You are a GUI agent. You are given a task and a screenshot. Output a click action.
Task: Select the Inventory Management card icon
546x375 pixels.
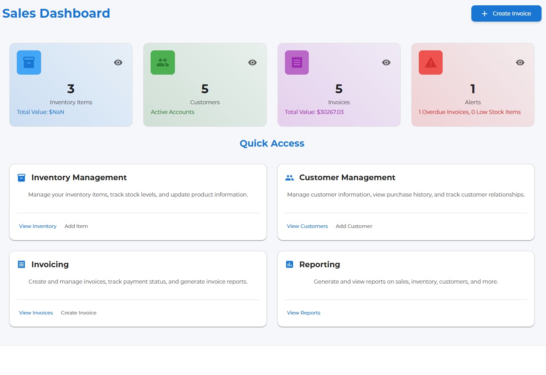click(x=21, y=178)
